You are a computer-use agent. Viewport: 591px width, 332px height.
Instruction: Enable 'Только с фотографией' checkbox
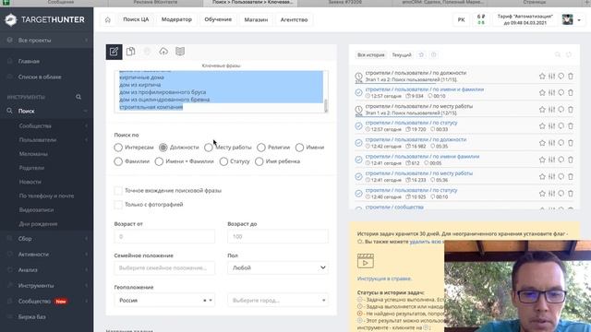[118, 205]
